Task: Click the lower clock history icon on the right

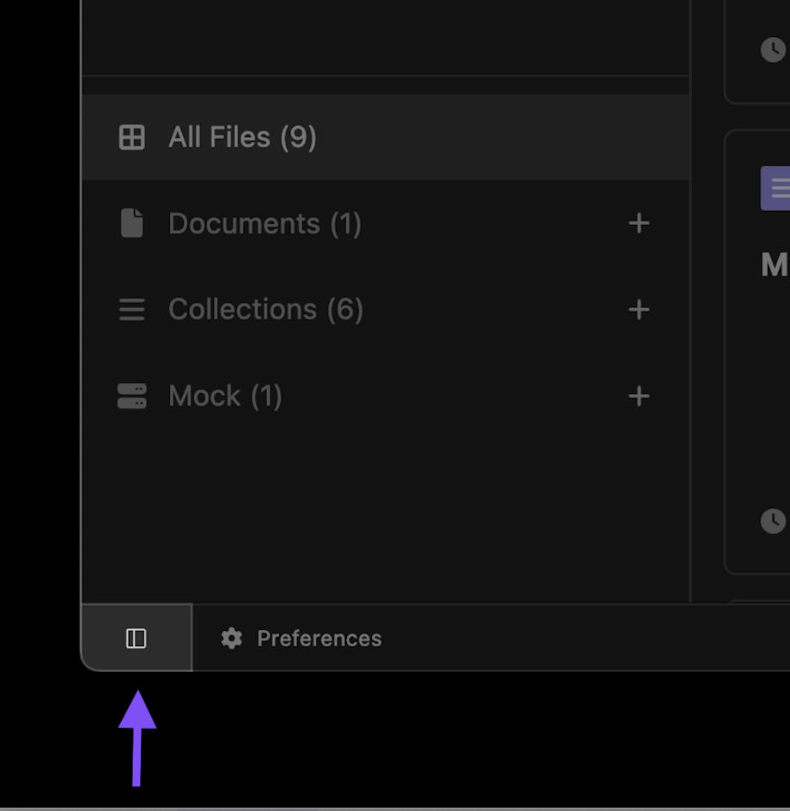Action: pyautogui.click(x=774, y=521)
